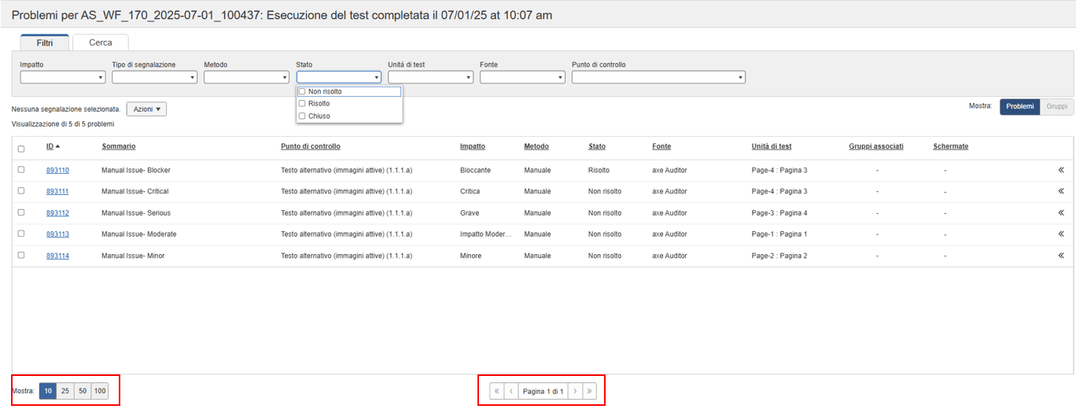Tick the Chiuso status checkbox
The image size is (1076, 409).
tap(302, 116)
